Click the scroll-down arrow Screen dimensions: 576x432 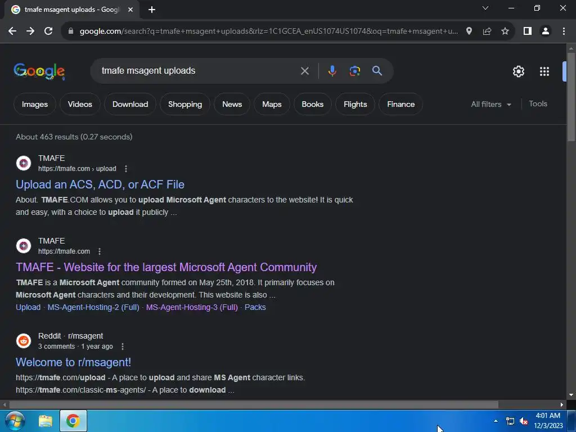(571, 395)
